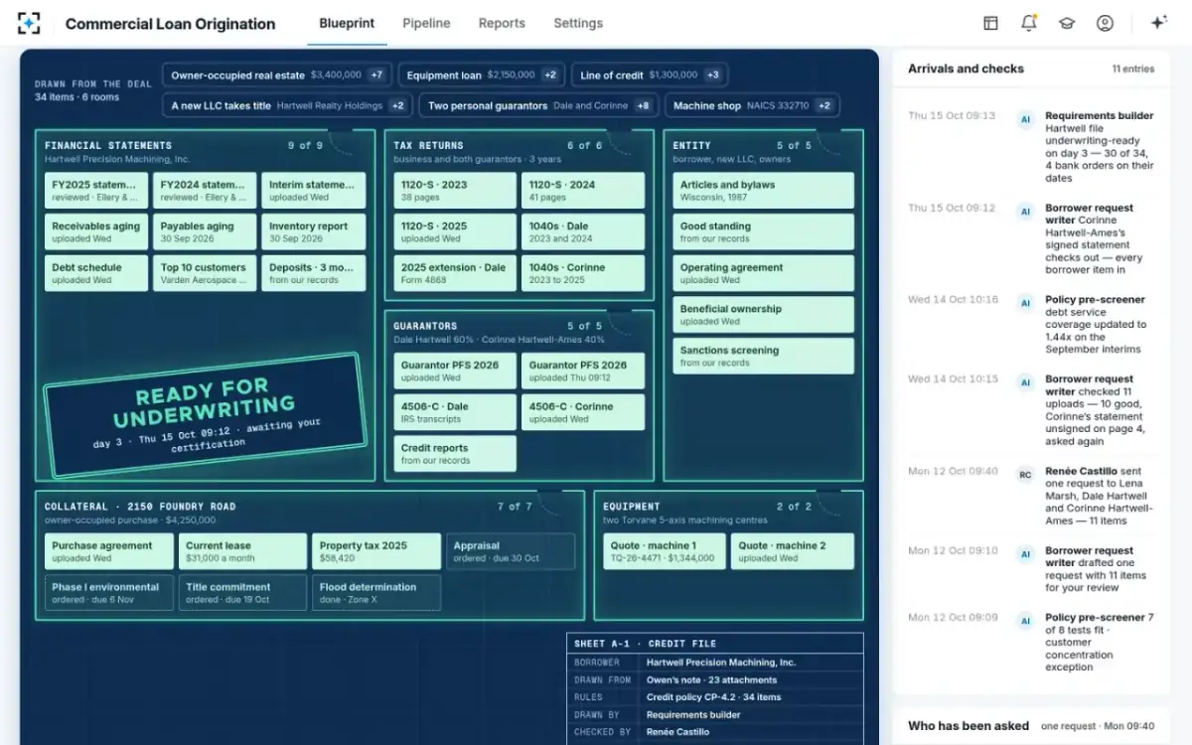Viewport: 1192px width, 745px height.
Task: Expand the +8 badge on Two personal guarantors
Action: pyautogui.click(x=644, y=105)
